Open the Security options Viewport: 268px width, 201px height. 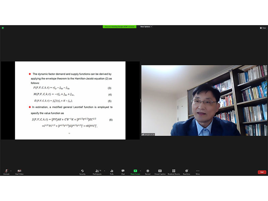tap(82, 172)
